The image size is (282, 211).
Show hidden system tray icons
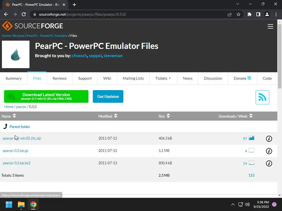233,204
